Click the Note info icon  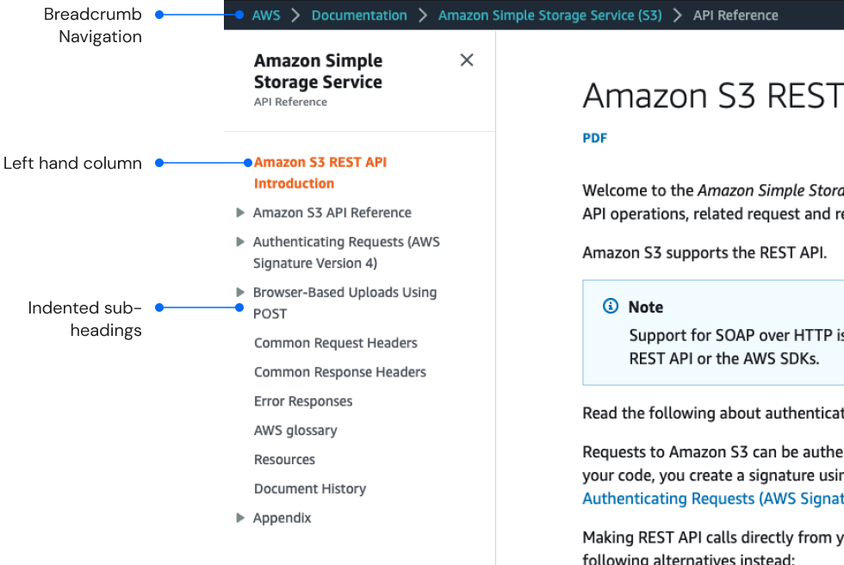[611, 307]
